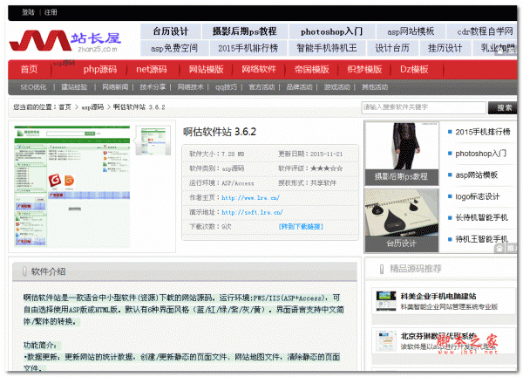Click the 软件介绍 section header
This screenshot has height=377, width=523.
point(185,271)
